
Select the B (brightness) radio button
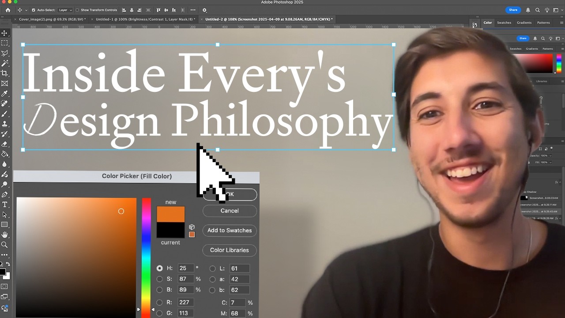coord(160,290)
